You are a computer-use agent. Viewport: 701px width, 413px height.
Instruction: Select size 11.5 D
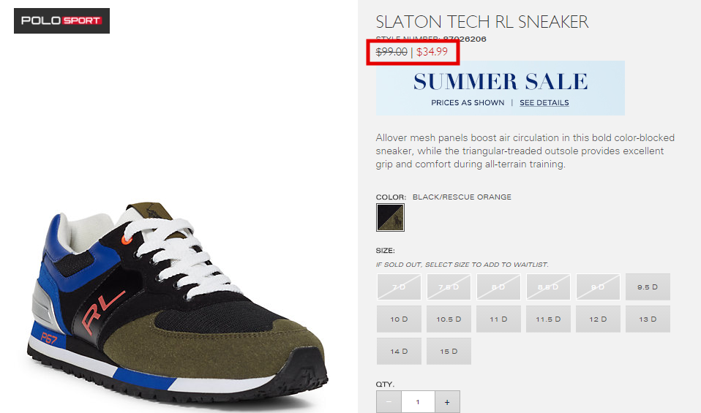[548, 319]
